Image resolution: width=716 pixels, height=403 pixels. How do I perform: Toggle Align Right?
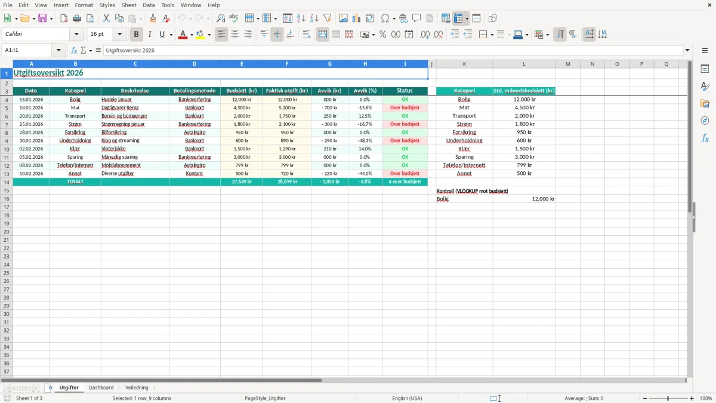[248, 35]
